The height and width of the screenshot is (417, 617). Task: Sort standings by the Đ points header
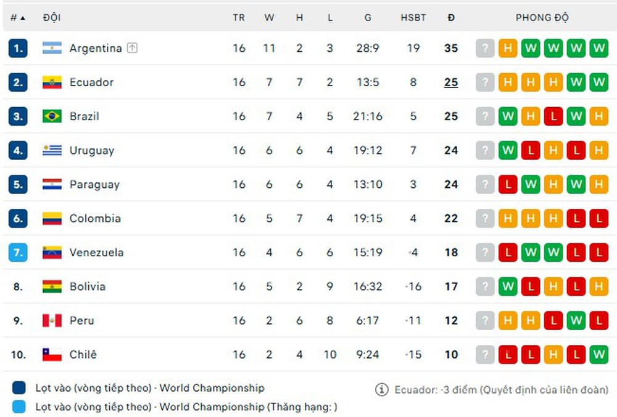[x=451, y=18]
